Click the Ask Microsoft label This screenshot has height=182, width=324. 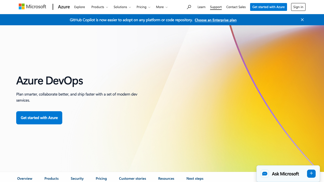(x=285, y=174)
